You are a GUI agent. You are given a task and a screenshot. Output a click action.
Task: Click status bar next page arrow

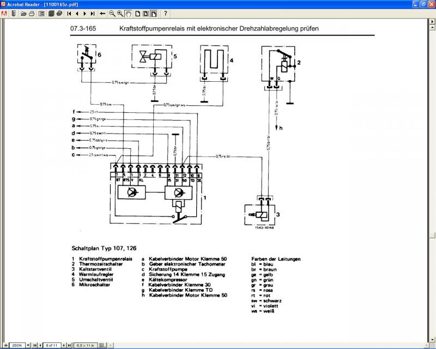pos(64,345)
